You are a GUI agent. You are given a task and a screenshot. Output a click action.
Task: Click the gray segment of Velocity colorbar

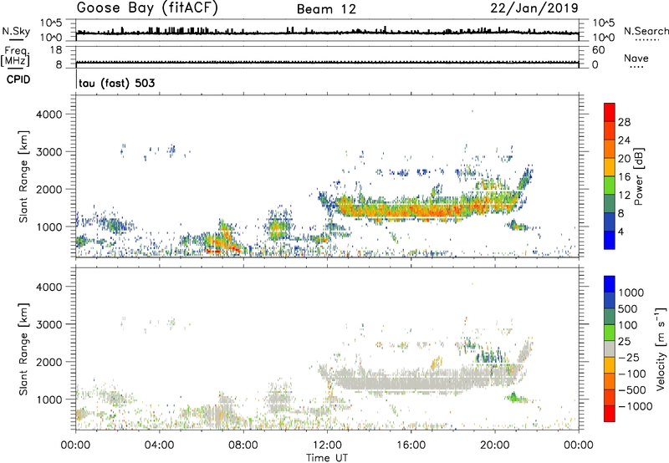(610, 349)
